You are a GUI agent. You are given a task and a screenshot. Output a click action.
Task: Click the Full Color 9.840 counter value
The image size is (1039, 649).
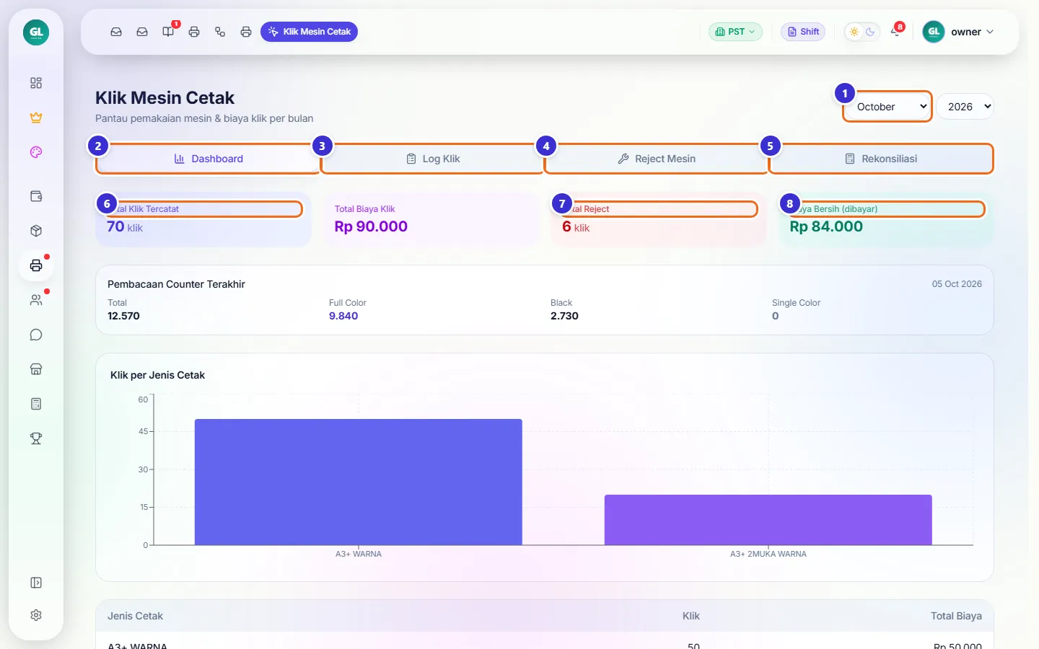coord(343,316)
